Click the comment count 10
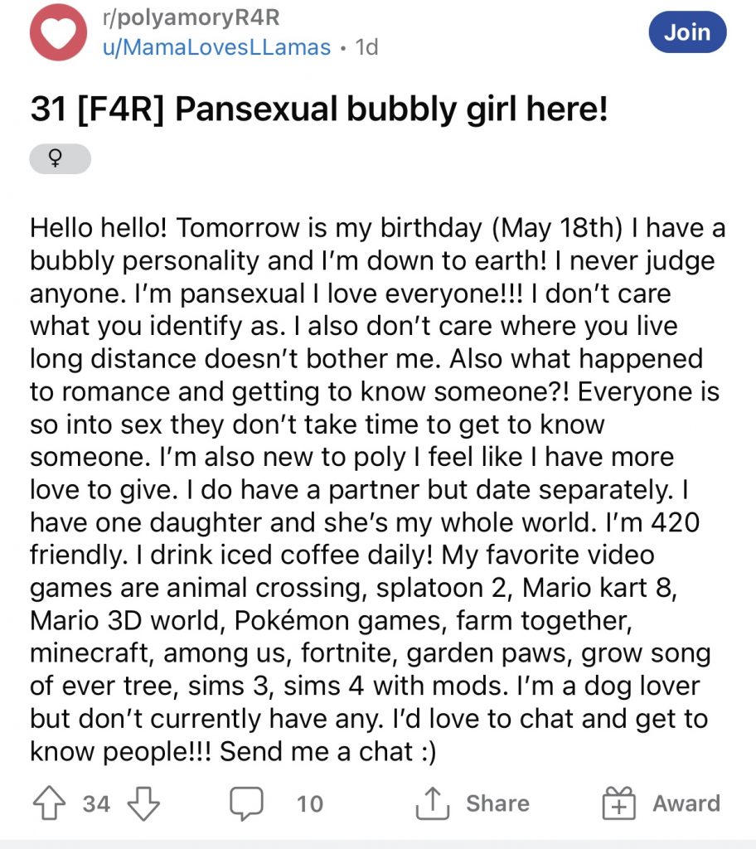Image resolution: width=756 pixels, height=849 pixels. (x=310, y=803)
